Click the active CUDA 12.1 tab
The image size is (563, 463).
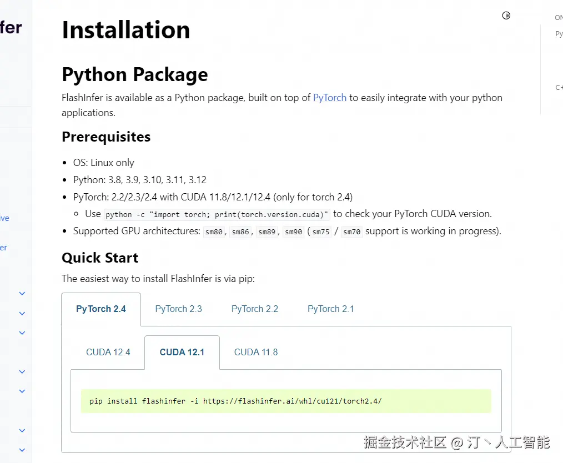182,352
